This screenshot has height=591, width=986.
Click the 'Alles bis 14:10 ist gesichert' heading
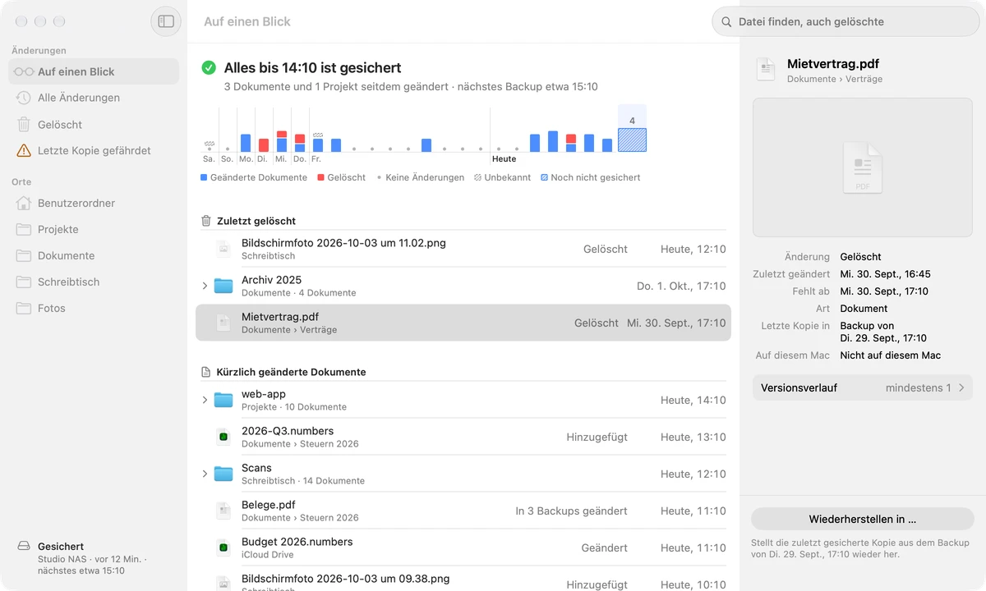tap(312, 67)
